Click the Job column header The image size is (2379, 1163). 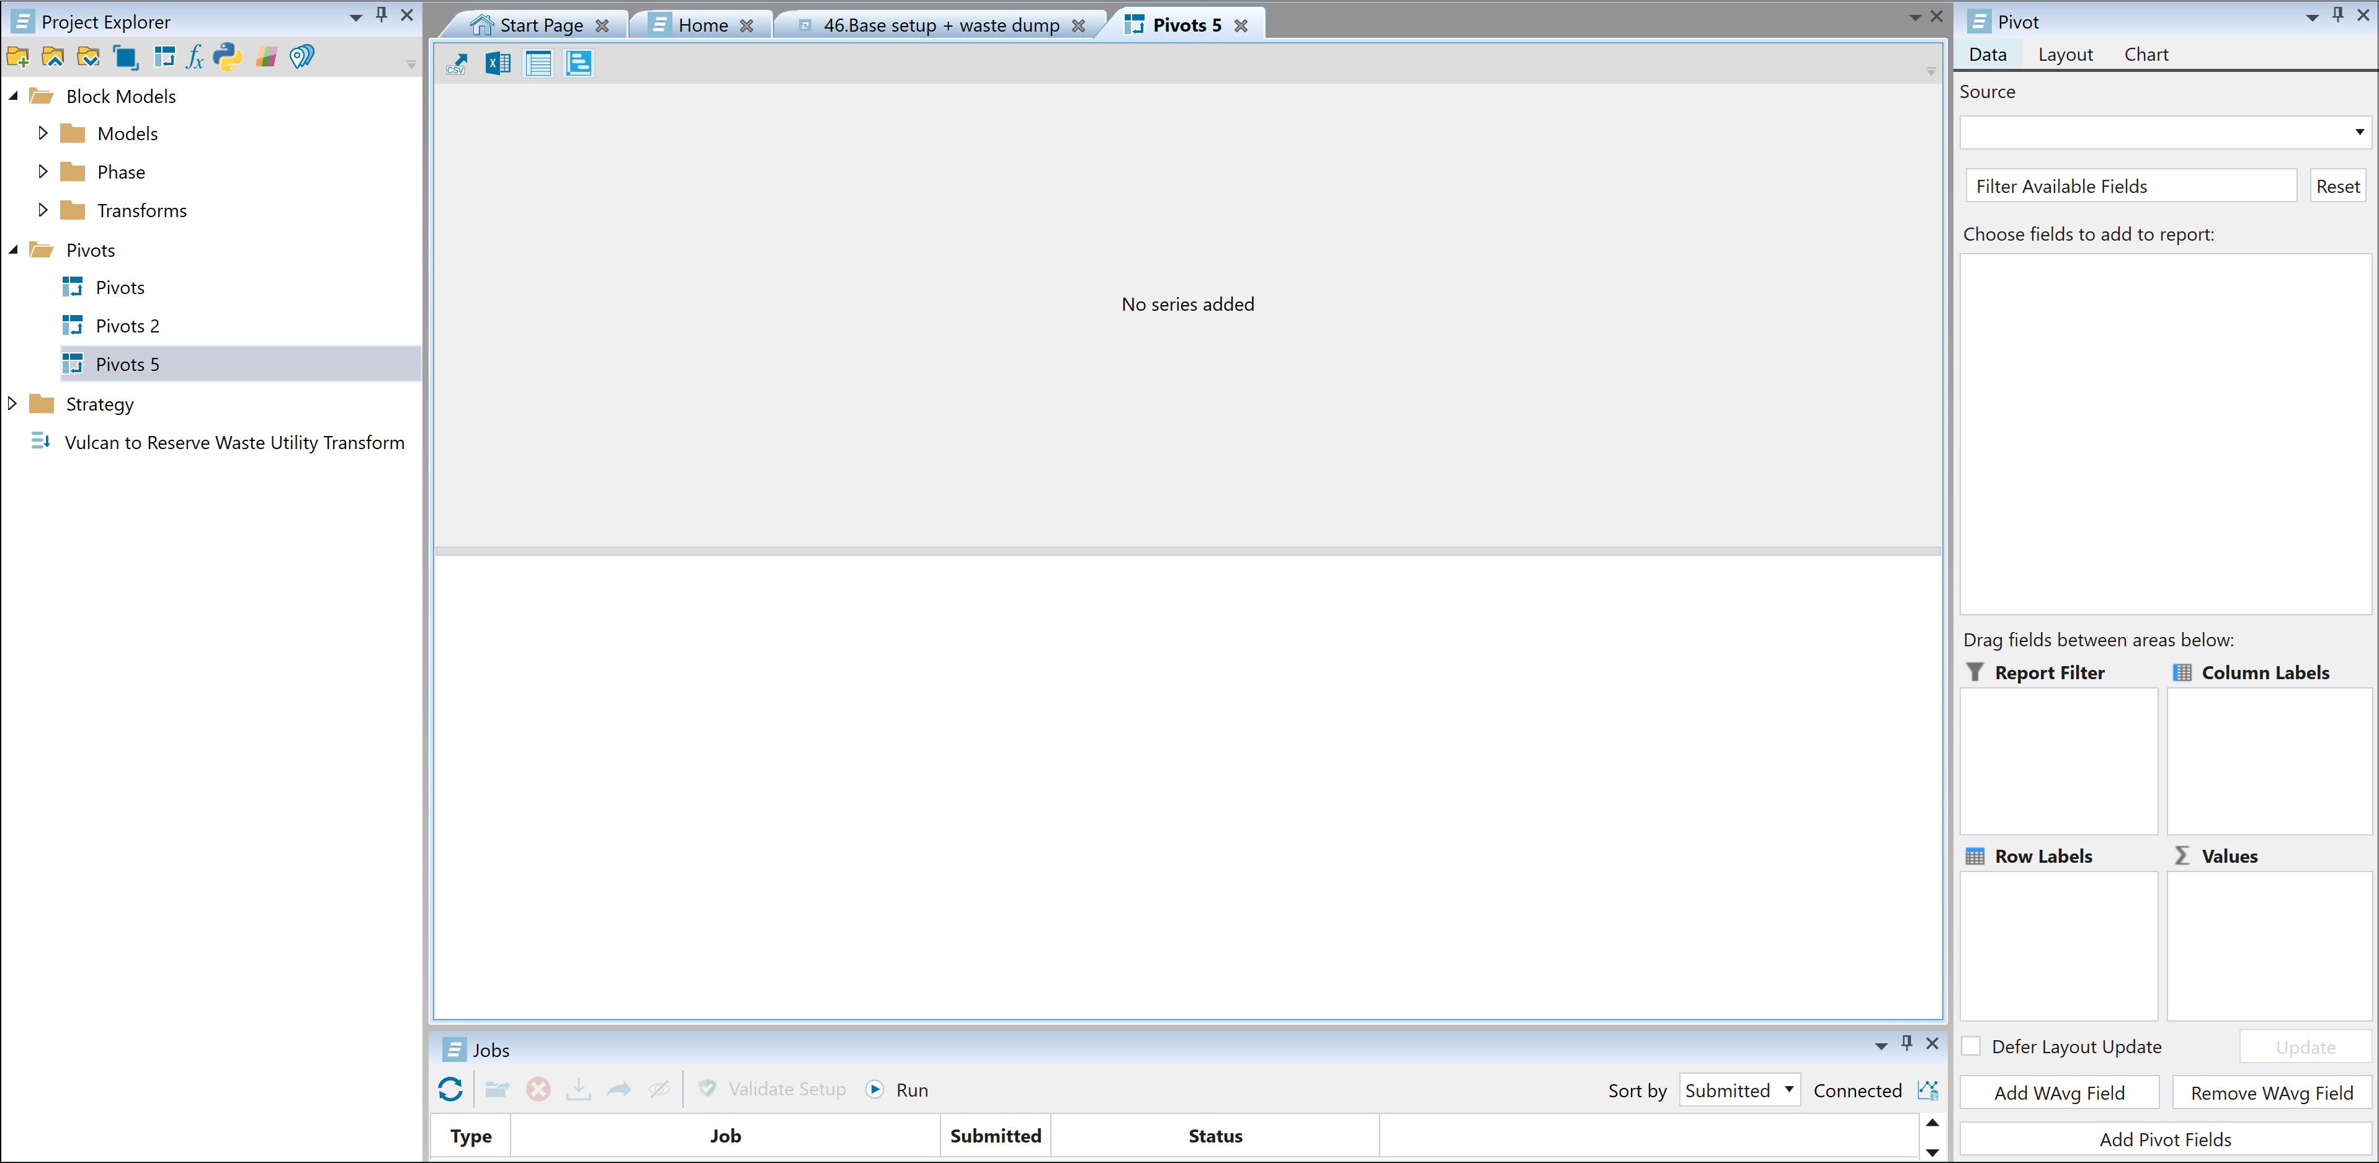click(x=725, y=1136)
